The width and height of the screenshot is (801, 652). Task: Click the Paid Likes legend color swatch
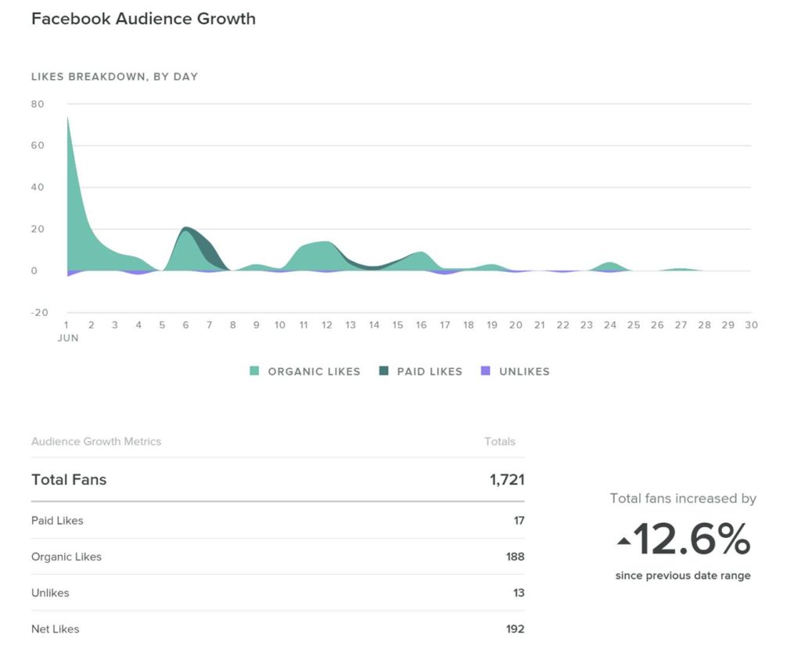point(383,371)
